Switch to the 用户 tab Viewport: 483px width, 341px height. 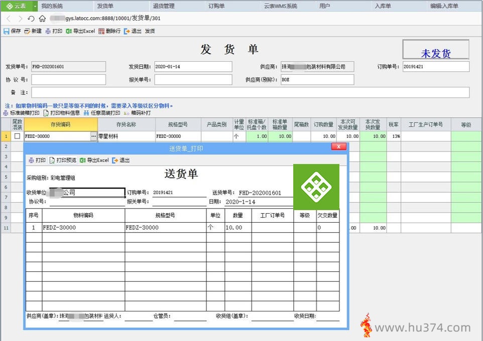pyautogui.click(x=325, y=6)
